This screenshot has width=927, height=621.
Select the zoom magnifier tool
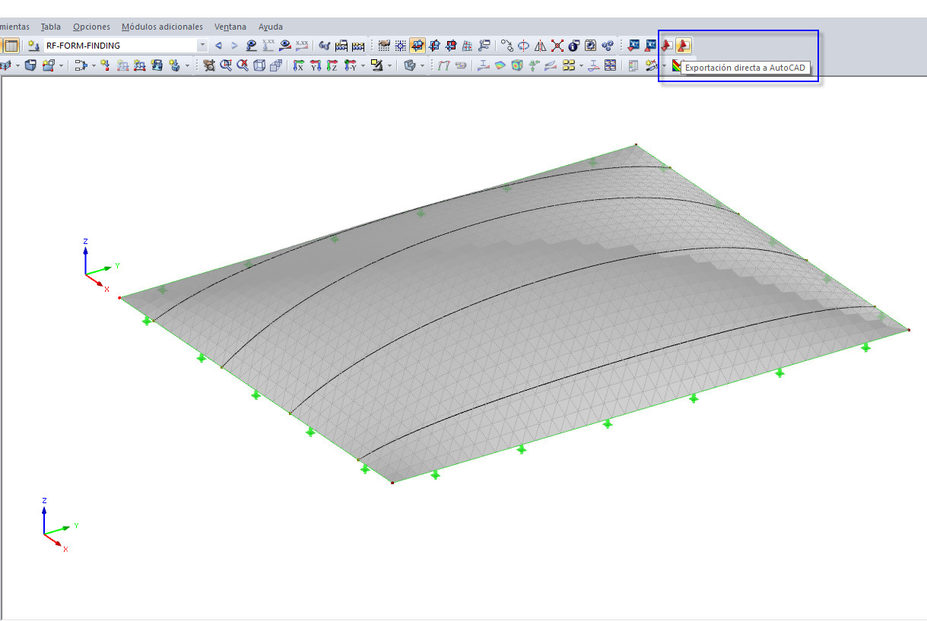pyautogui.click(x=225, y=66)
